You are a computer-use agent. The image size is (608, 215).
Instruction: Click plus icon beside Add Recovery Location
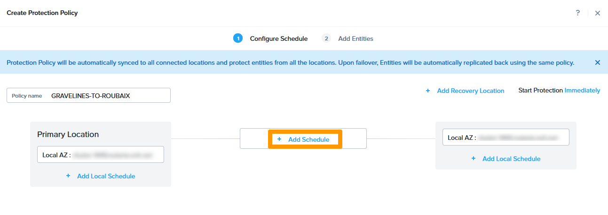(x=428, y=91)
